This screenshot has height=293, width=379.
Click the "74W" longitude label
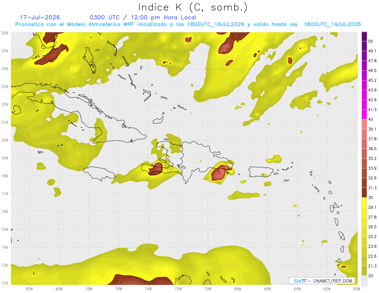point(148,289)
